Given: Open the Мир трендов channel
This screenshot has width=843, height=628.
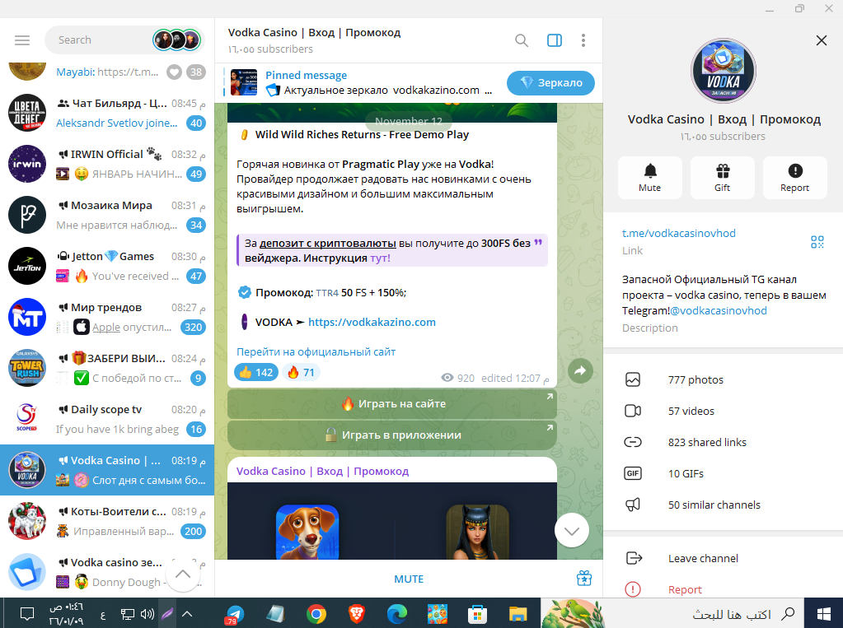Looking at the screenshot, I should point(107,317).
